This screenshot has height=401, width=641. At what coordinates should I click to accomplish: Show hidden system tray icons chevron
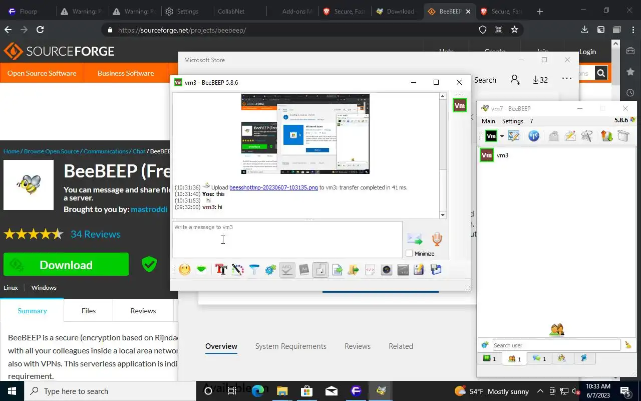(x=540, y=391)
